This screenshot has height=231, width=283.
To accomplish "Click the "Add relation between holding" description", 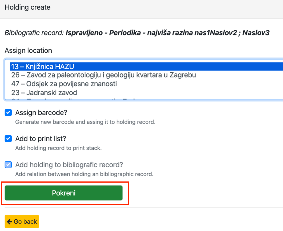I will pos(84,174).
